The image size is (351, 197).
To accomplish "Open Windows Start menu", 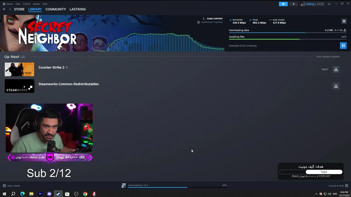I will point(4,194).
